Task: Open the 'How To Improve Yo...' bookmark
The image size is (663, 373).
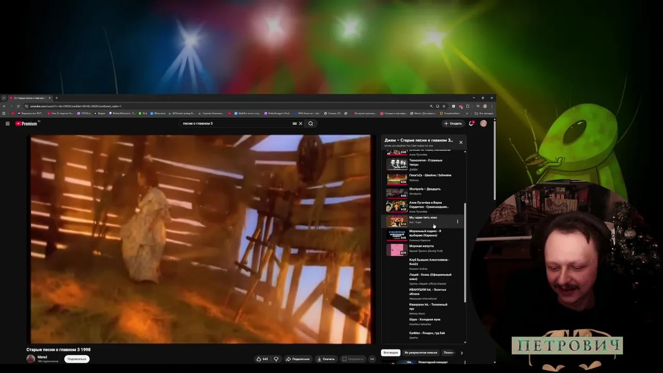Action: (x=61, y=113)
